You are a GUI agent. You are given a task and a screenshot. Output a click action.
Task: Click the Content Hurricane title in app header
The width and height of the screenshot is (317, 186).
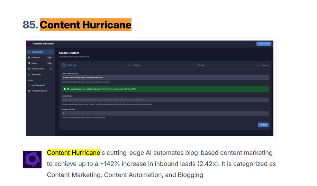43,44
